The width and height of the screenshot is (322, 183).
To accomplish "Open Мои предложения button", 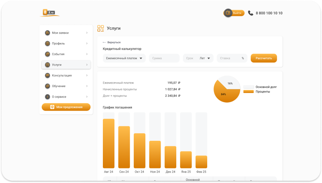I will coord(66,107).
